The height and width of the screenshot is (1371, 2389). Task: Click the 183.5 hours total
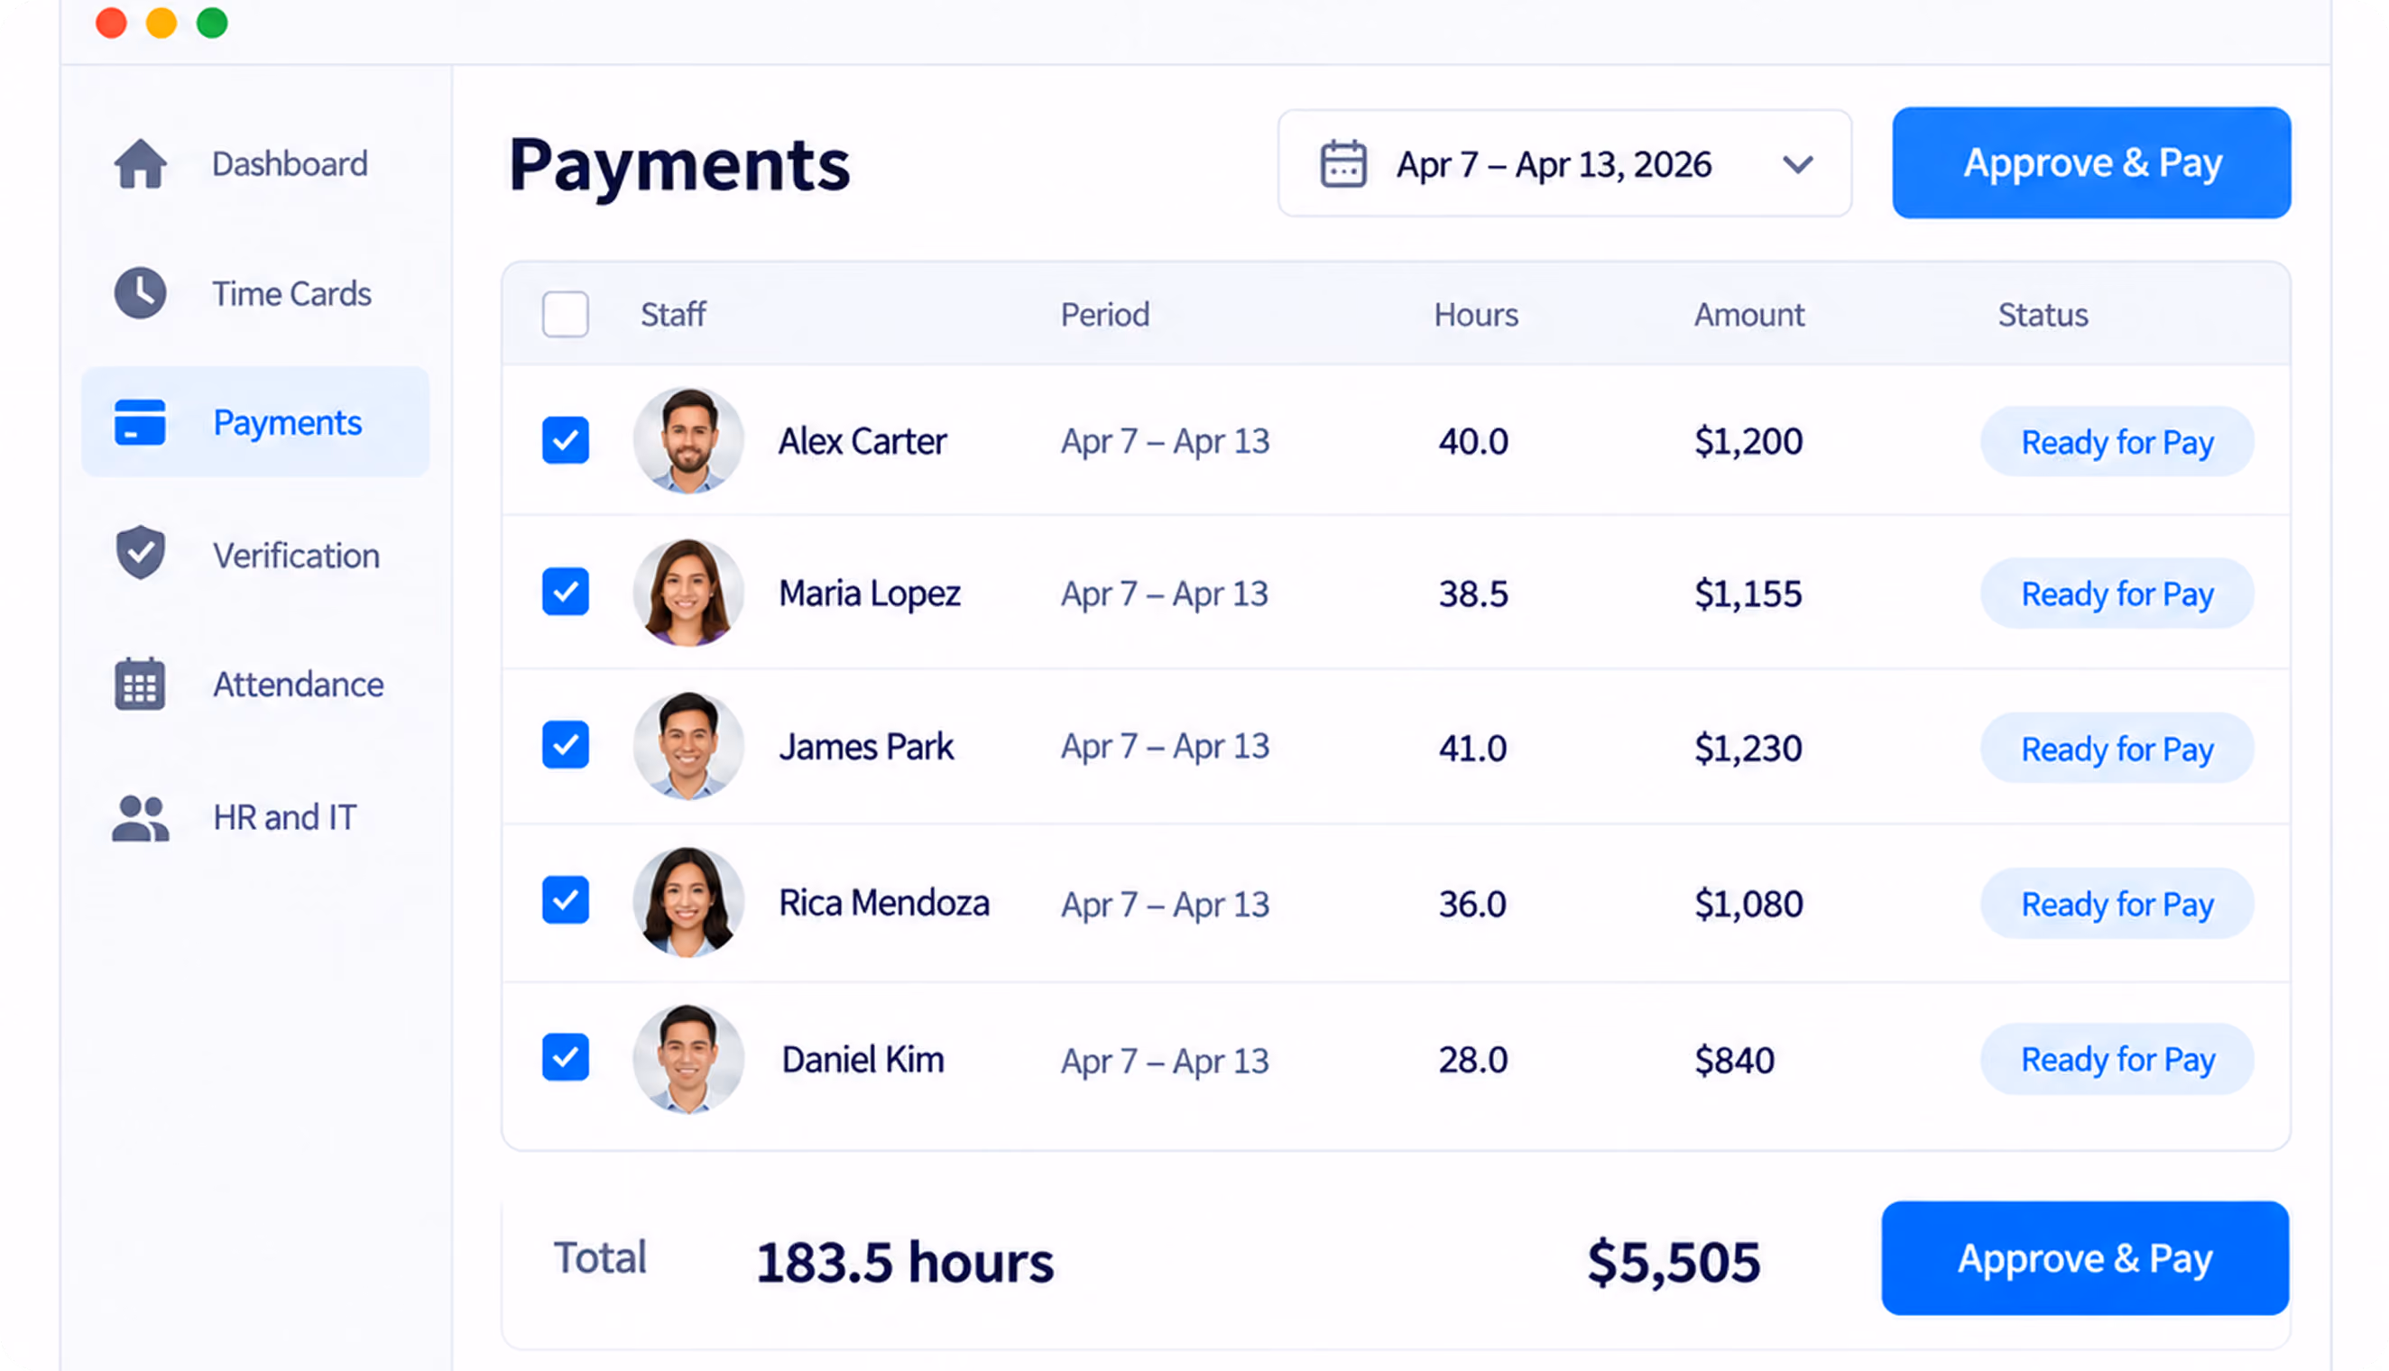tap(905, 1263)
